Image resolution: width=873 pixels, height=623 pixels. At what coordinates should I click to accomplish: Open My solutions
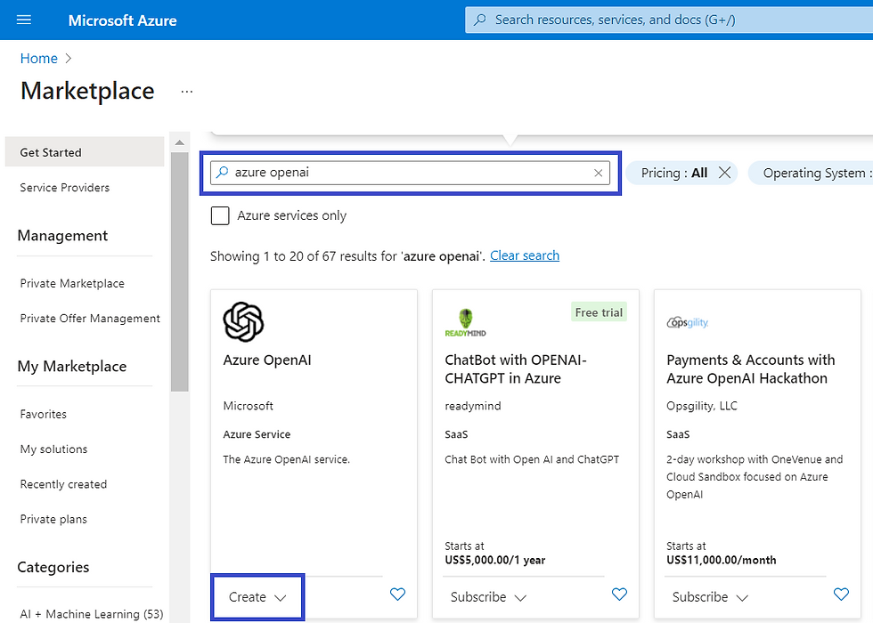point(54,449)
